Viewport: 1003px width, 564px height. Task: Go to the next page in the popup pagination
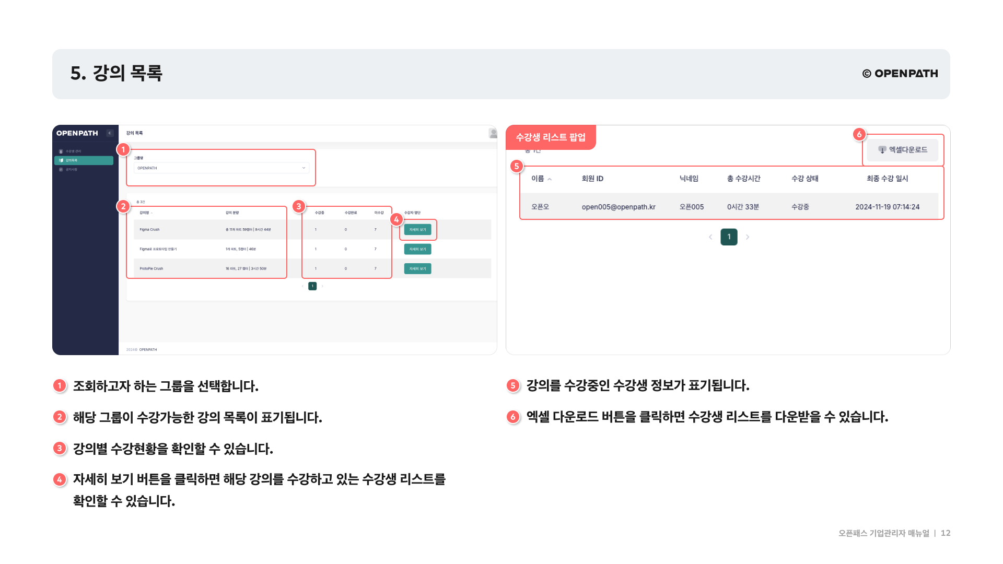tap(748, 237)
